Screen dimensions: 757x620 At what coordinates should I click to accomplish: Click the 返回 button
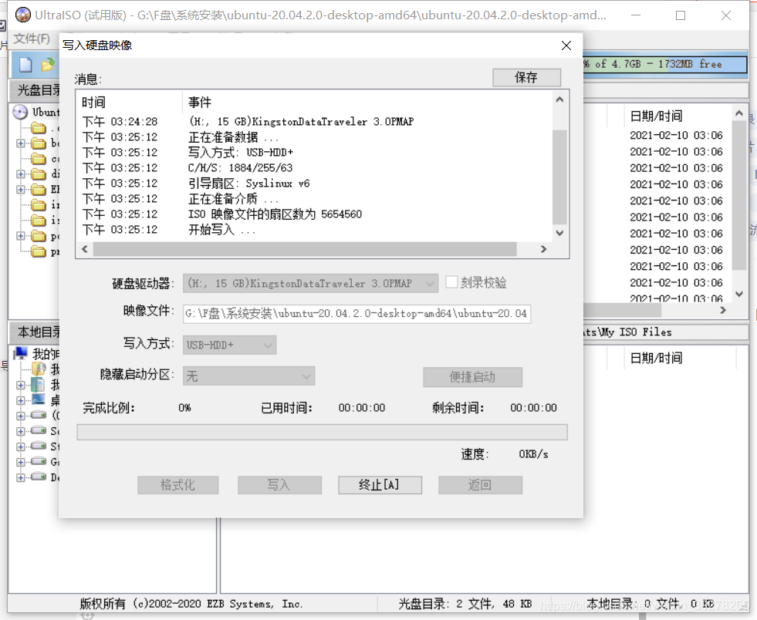(481, 485)
